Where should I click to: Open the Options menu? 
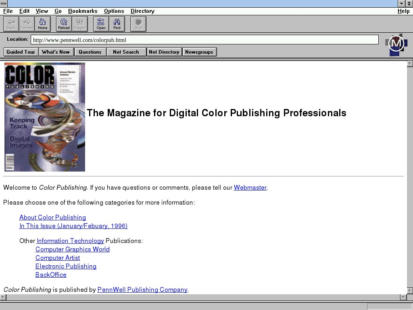[x=114, y=11]
